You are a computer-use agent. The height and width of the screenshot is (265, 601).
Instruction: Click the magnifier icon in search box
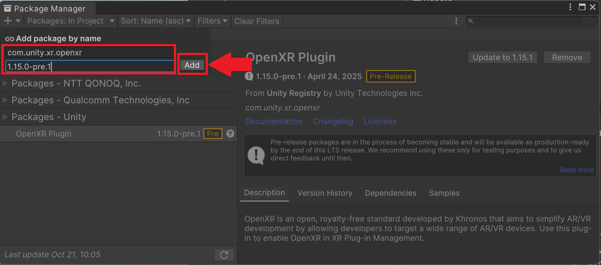tap(471, 21)
